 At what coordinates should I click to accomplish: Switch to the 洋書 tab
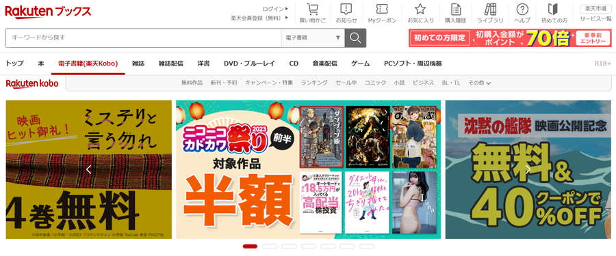[203, 63]
